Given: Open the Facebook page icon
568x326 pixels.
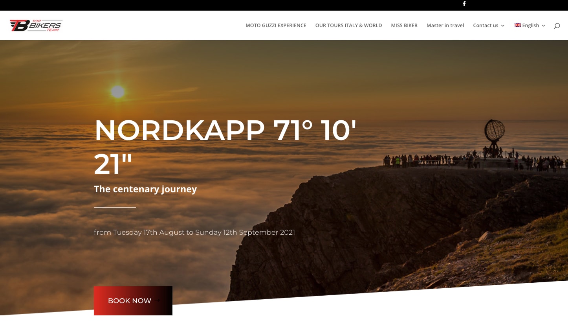Looking at the screenshot, I should click(464, 4).
